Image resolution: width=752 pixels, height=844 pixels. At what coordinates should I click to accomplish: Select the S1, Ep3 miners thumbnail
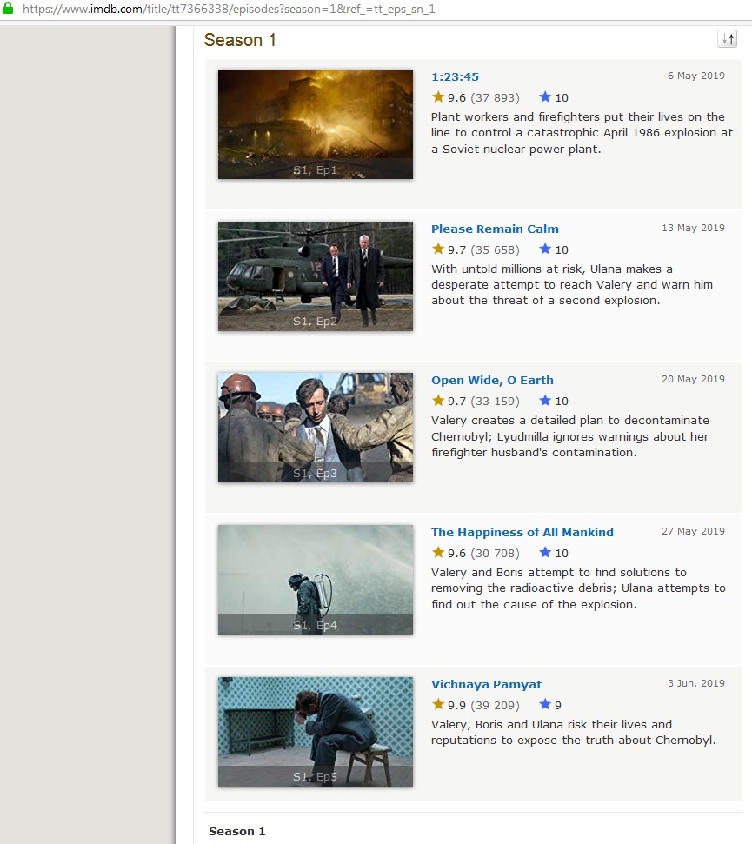(315, 427)
